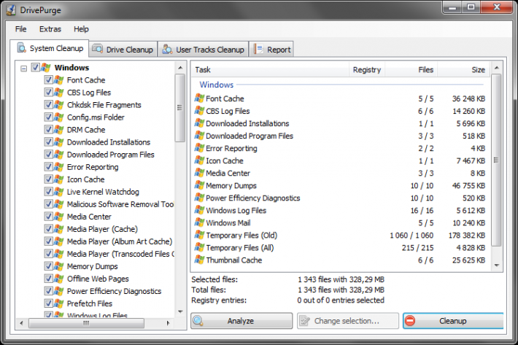Click the pencil icon on the Change selection button

pyautogui.click(x=304, y=321)
